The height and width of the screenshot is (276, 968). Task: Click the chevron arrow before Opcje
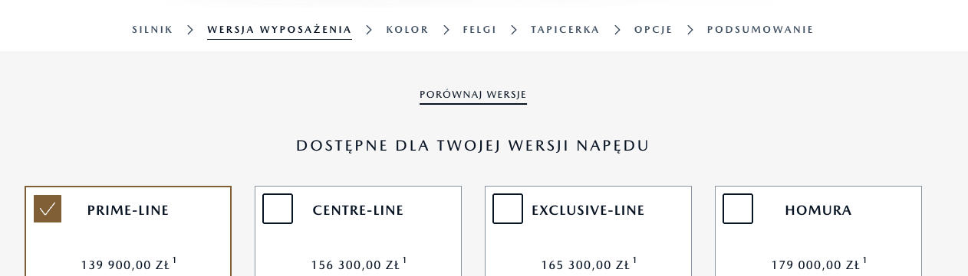(x=617, y=30)
